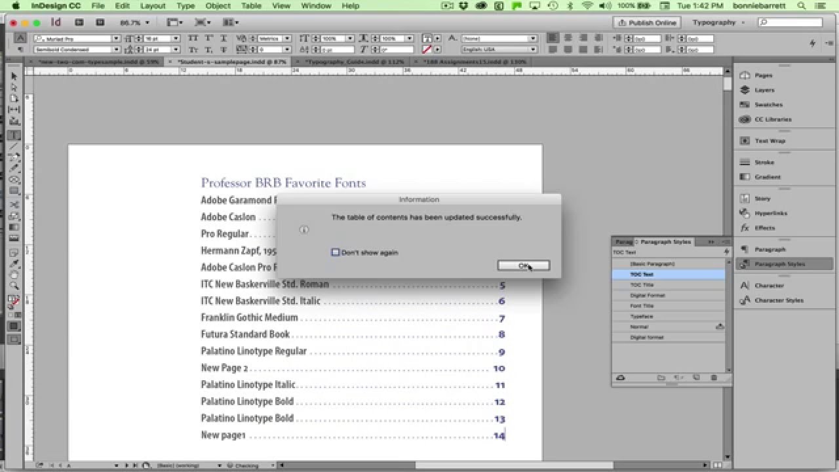Open the Typography workspace switcher

pos(719,22)
